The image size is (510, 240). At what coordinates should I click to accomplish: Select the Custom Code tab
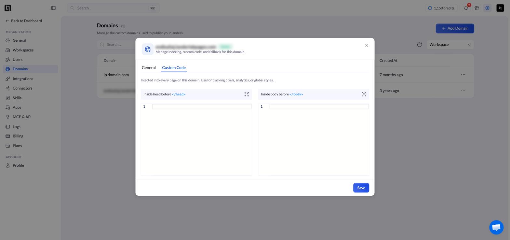(x=174, y=68)
